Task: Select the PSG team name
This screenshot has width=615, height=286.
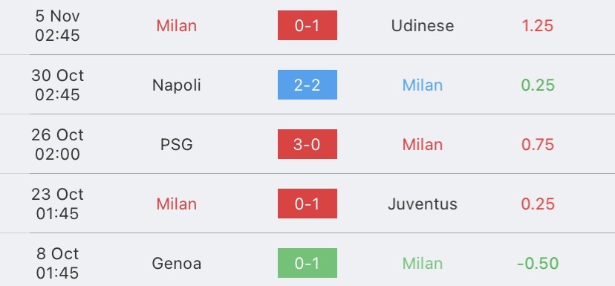Action: (x=177, y=145)
